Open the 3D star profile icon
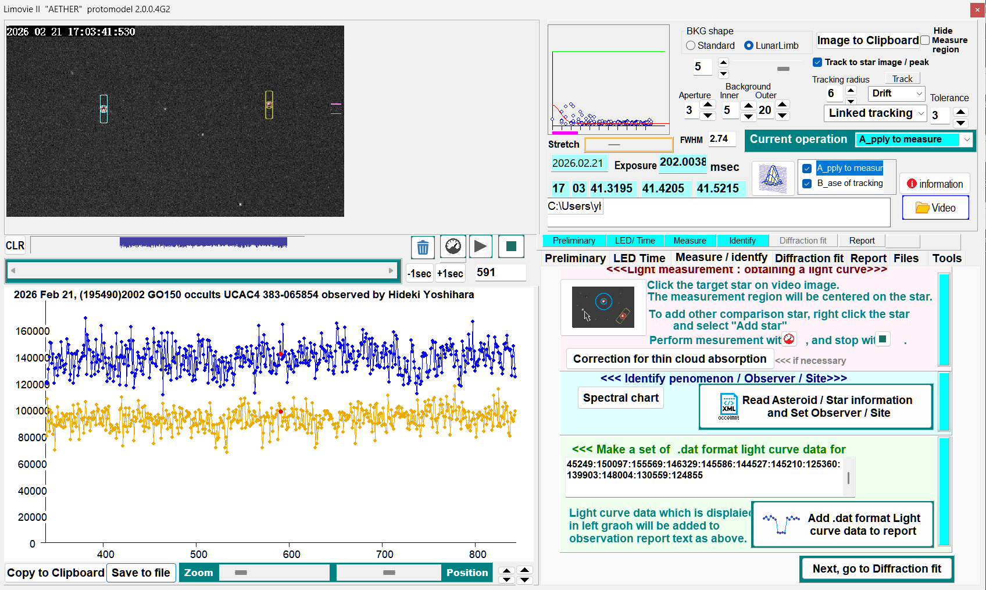Screen dimensions: 986x590 coord(773,177)
